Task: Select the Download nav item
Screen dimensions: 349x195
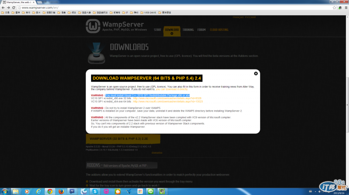Action: click(172, 31)
